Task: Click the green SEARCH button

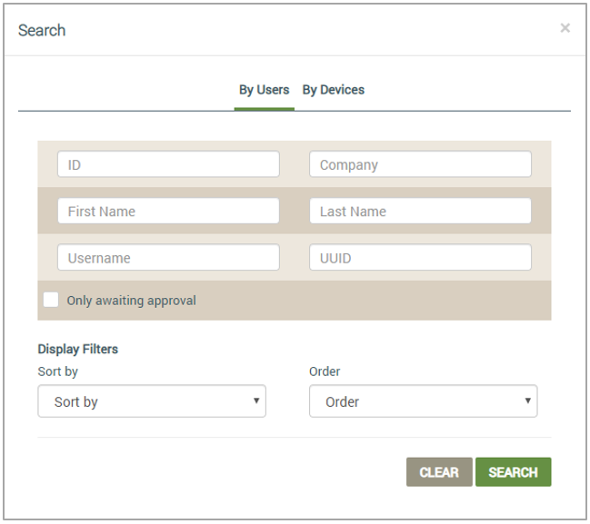Action: click(514, 472)
